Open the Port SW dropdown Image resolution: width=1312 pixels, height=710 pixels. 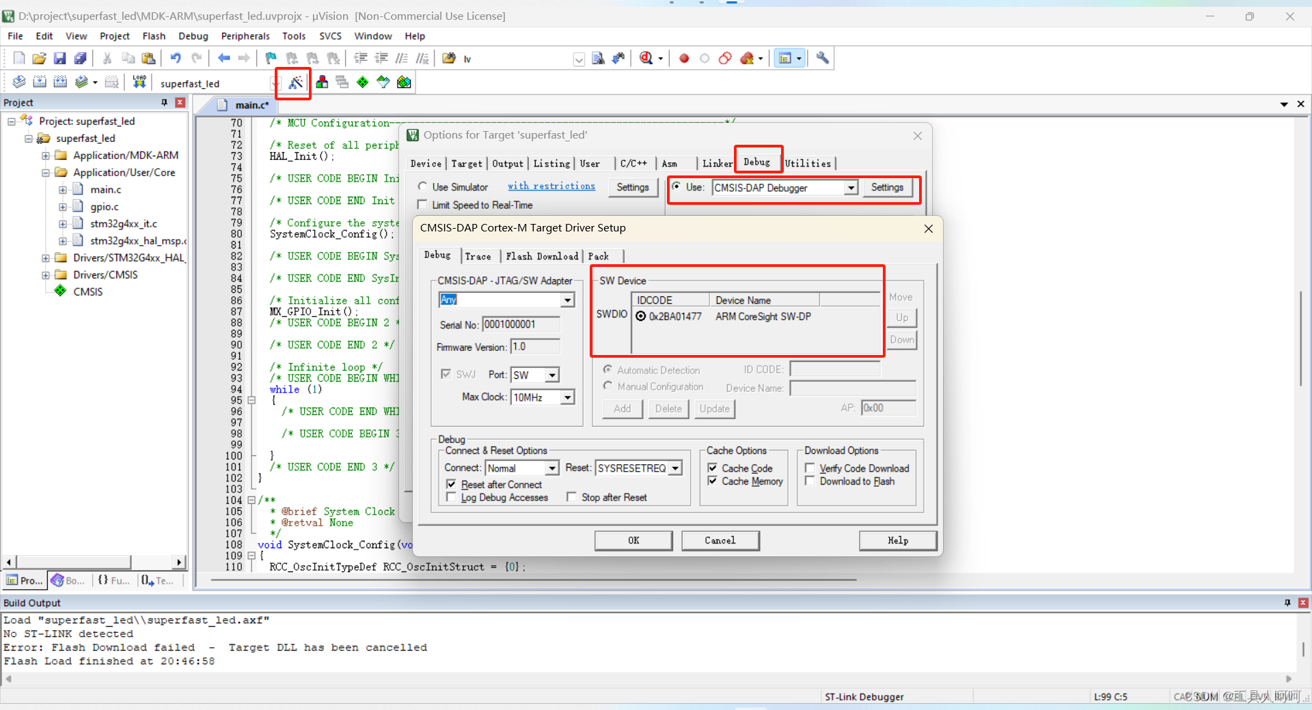pyautogui.click(x=552, y=375)
